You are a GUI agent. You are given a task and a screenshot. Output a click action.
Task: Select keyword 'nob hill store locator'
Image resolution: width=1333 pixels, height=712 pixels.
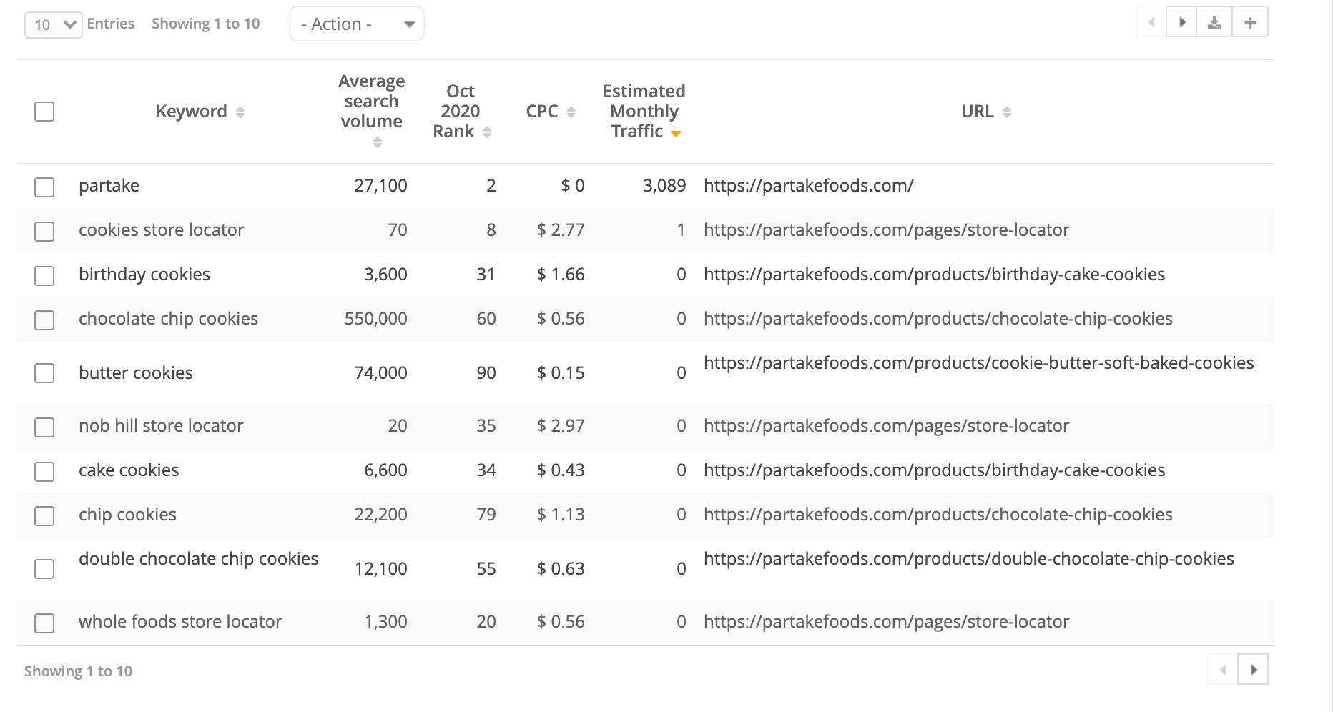click(x=161, y=426)
